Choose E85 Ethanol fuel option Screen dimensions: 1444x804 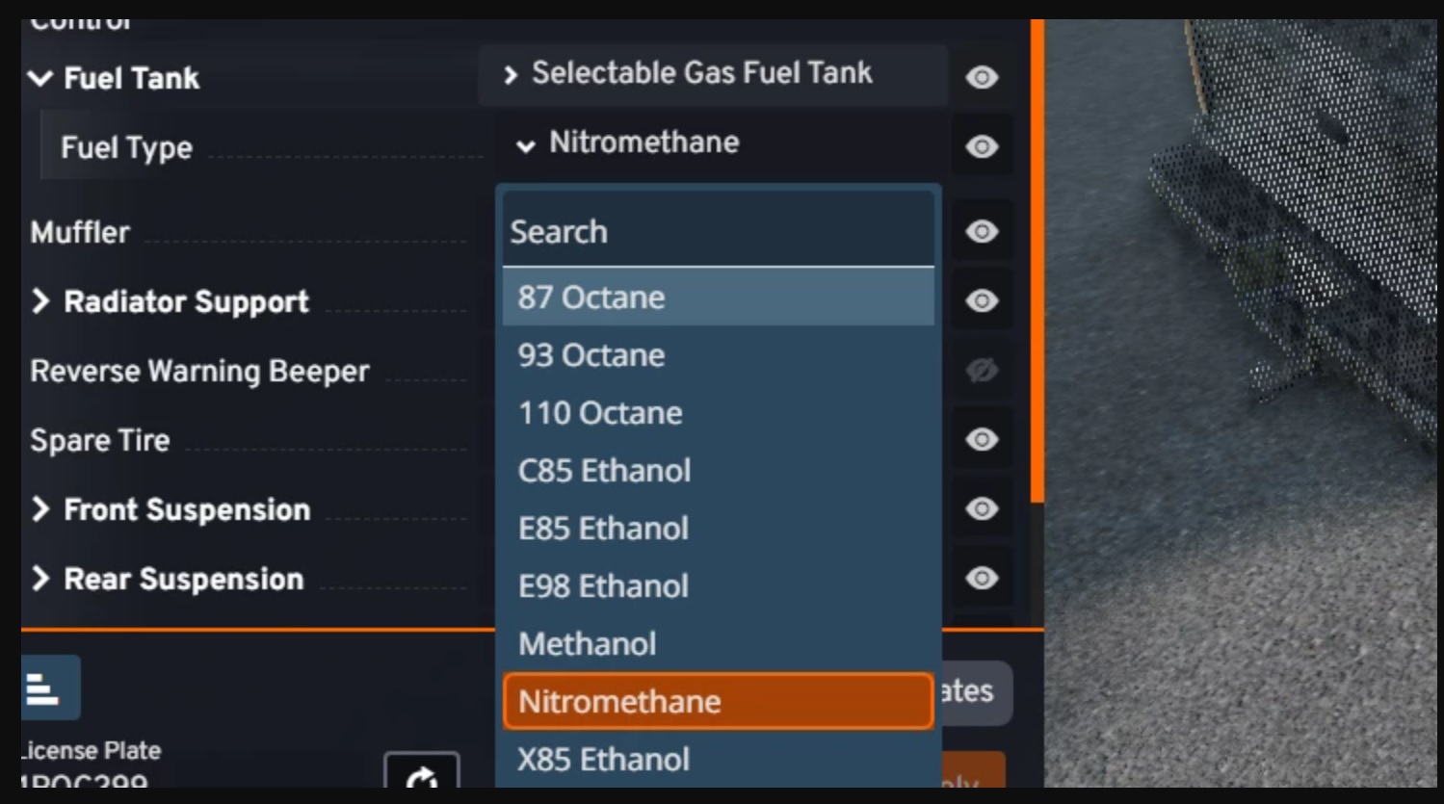tap(718, 529)
